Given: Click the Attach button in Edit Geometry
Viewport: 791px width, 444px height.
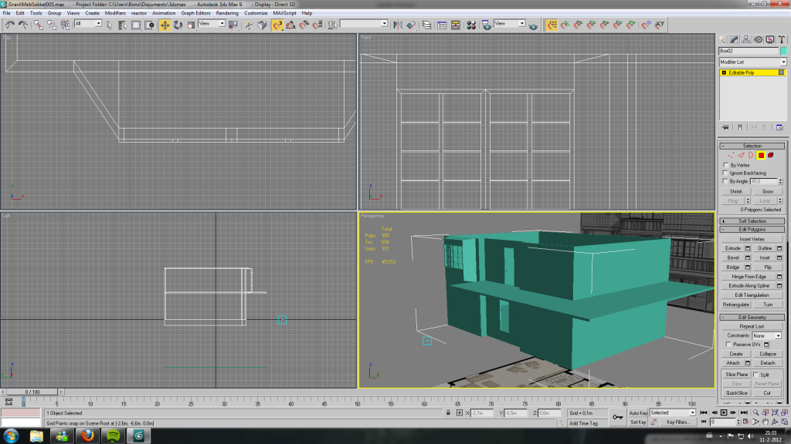Looking at the screenshot, I should tap(733, 363).
